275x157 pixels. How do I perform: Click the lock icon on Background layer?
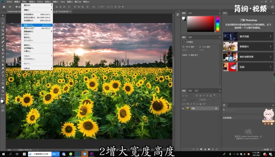tap(216, 108)
